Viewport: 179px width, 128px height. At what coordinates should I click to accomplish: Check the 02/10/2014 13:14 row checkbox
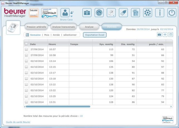[x=26, y=61]
